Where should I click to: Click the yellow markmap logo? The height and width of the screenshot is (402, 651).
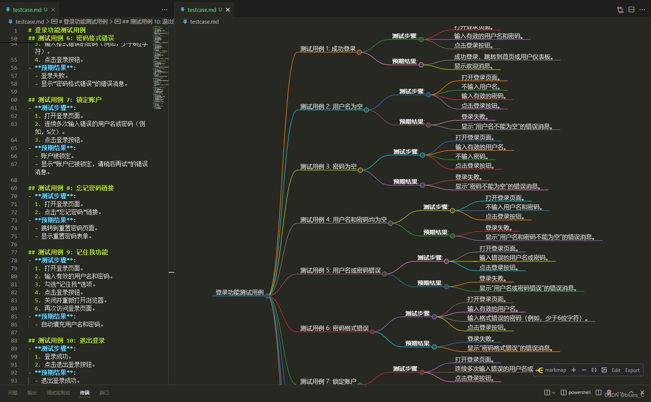pyautogui.click(x=539, y=370)
